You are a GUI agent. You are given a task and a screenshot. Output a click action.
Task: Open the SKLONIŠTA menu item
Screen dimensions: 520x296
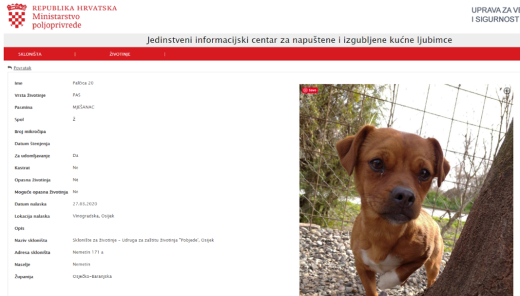30,54
